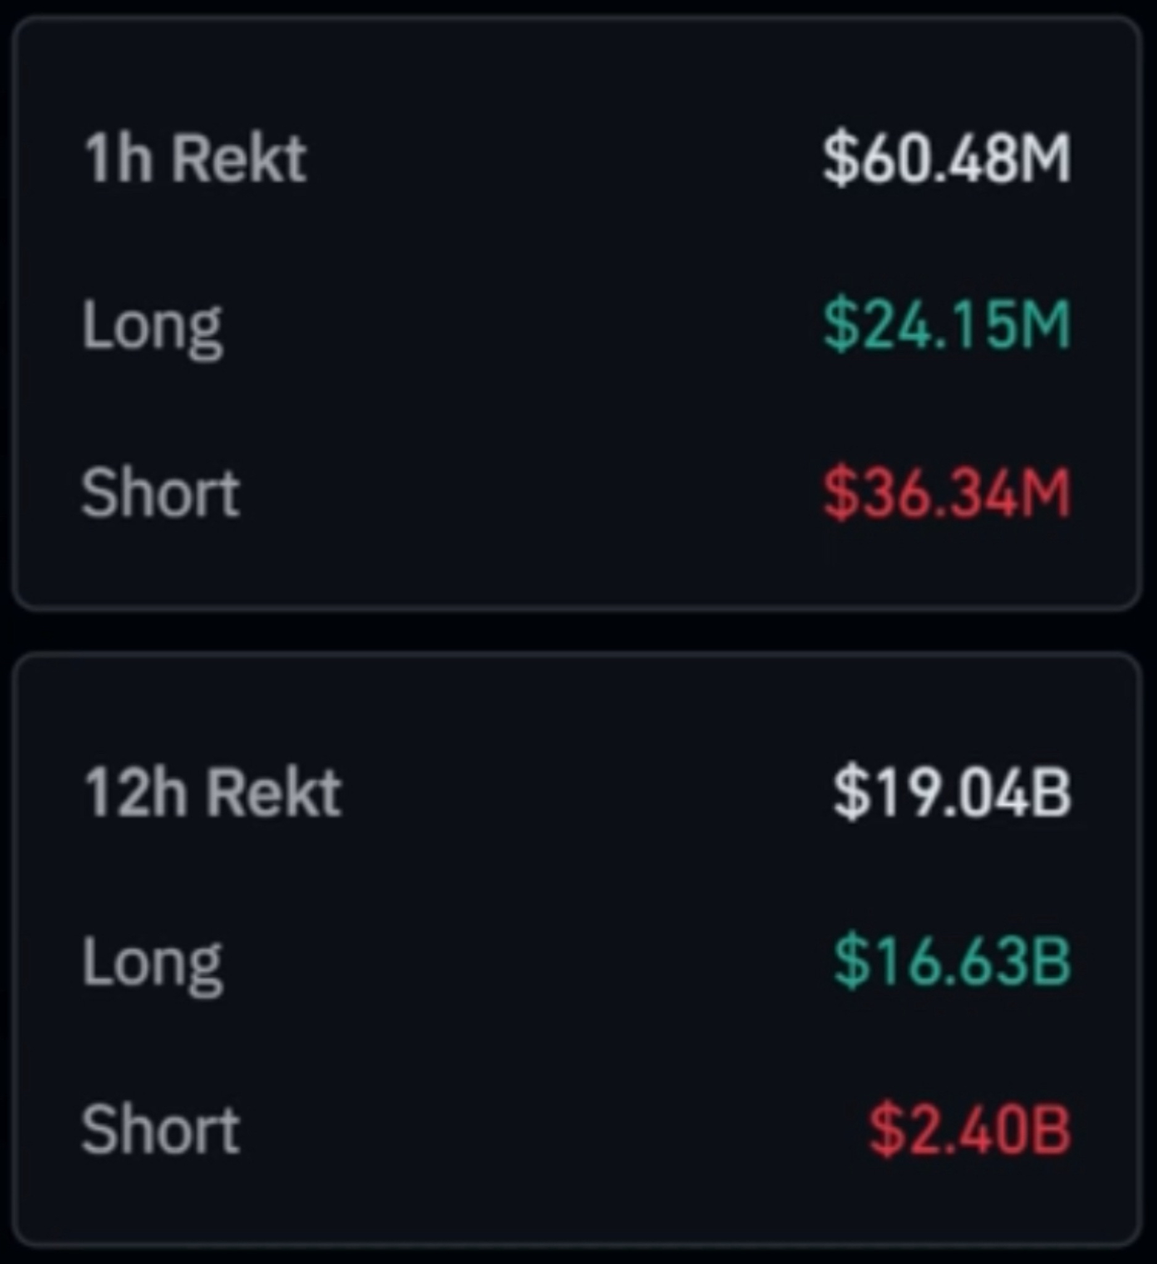The image size is (1157, 1264).
Task: Click the 1h Rekt heading label
Action: (x=194, y=159)
